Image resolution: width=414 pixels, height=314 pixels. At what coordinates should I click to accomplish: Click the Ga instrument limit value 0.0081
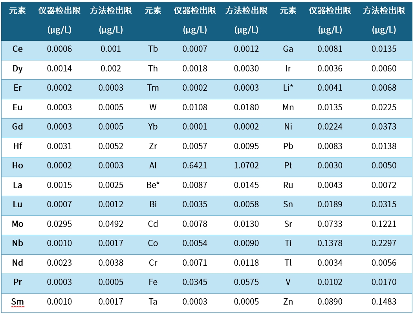330,49
